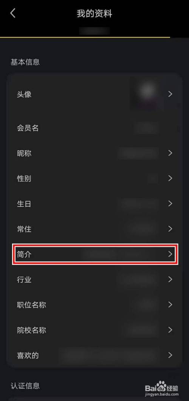
Task: Tap the arrow on 简介 row
Action: 170,254
